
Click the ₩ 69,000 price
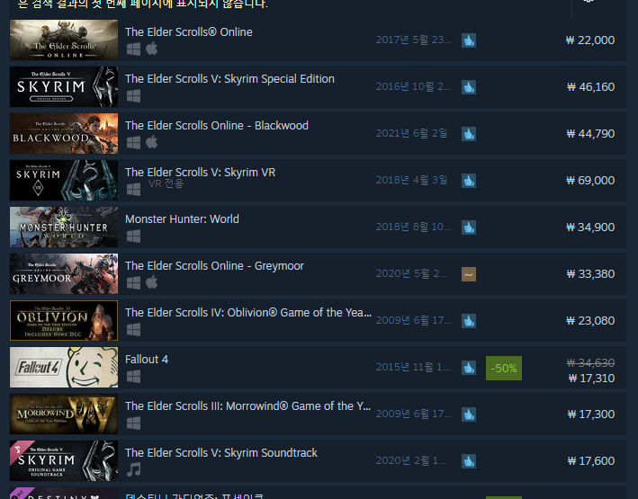[x=590, y=181]
